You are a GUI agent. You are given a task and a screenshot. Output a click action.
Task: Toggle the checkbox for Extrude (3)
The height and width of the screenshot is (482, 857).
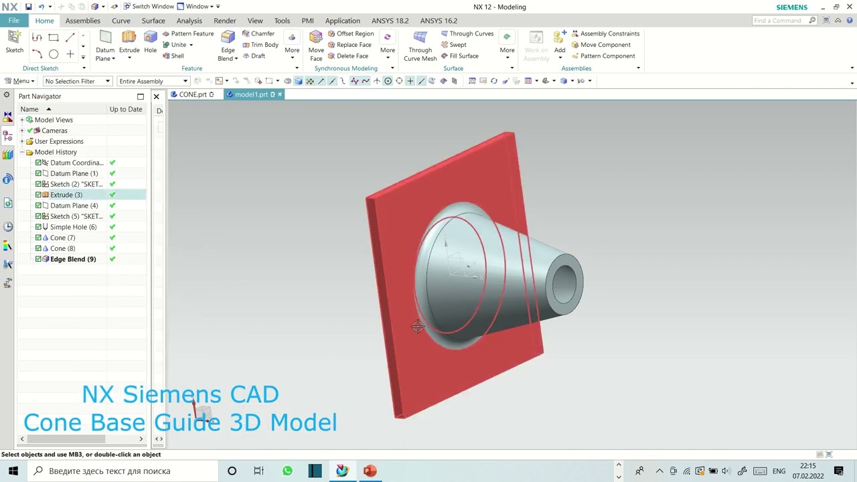(x=38, y=195)
